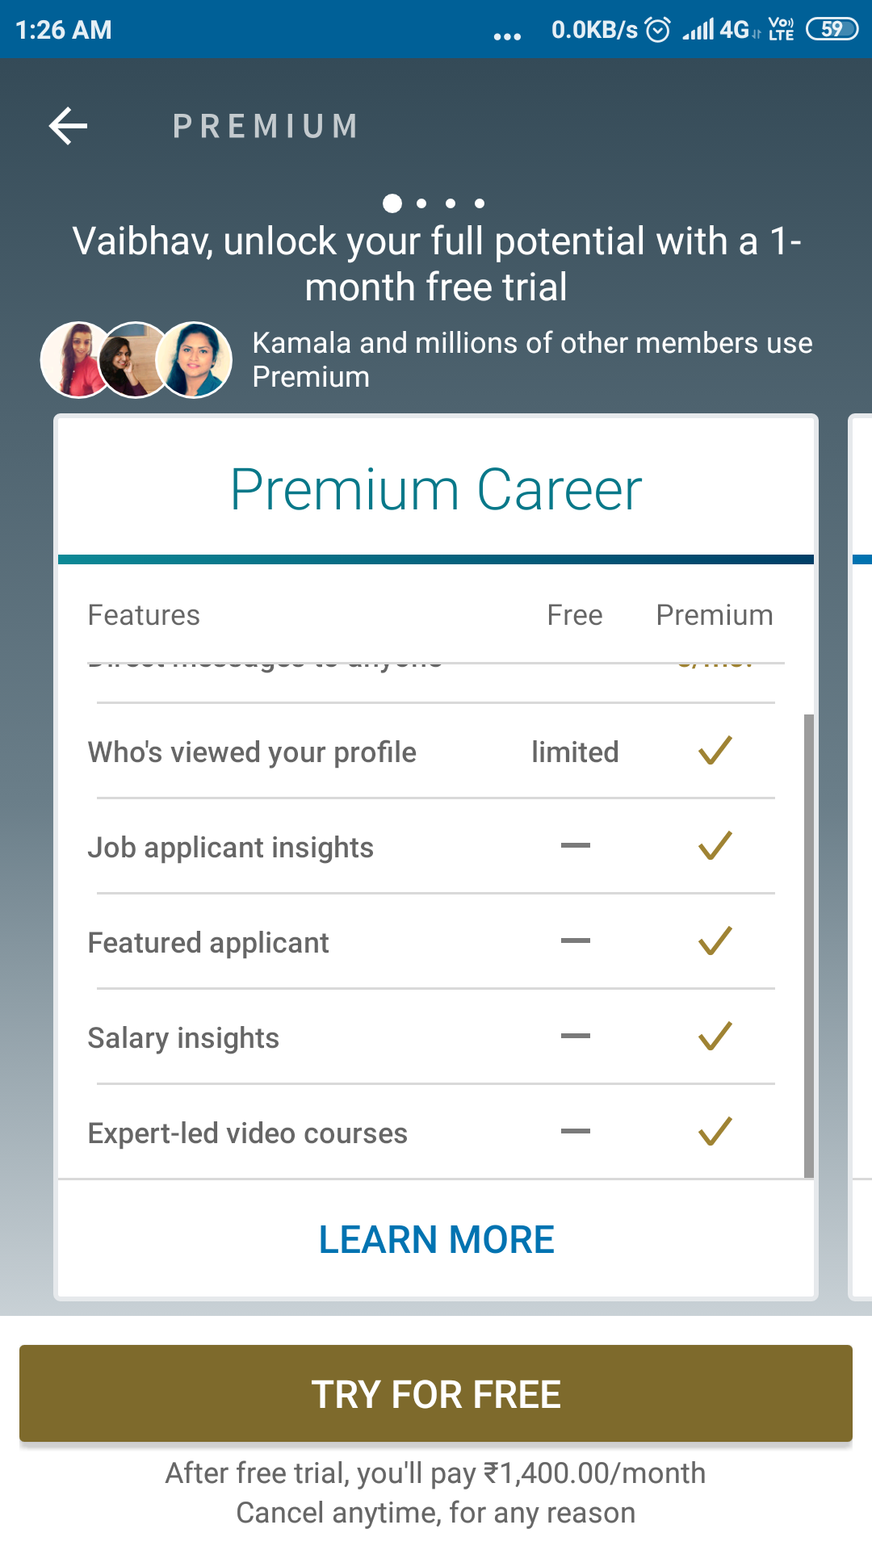The width and height of the screenshot is (872, 1550).
Task: Select the Premium Career card heading
Action: pos(436,490)
